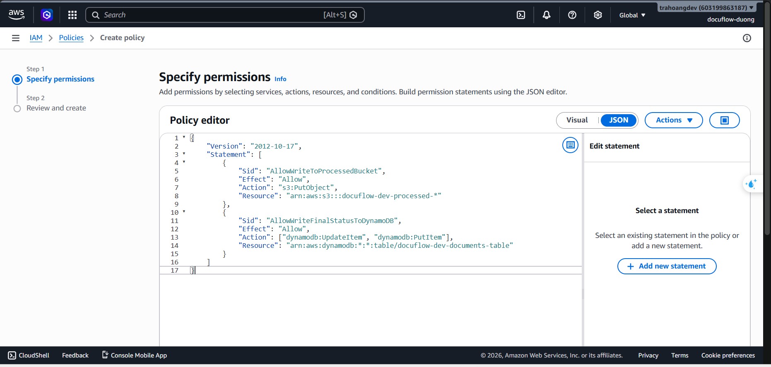Open the notifications bell
The image size is (771, 367).
(547, 15)
